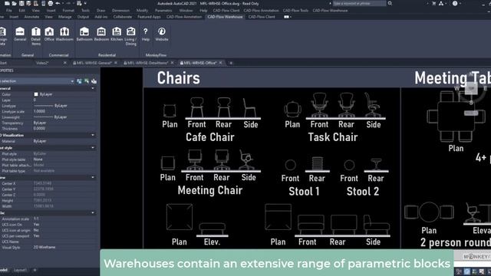Click Quick Select icon in Properties panel
The image size is (491, 276).
[94, 81]
